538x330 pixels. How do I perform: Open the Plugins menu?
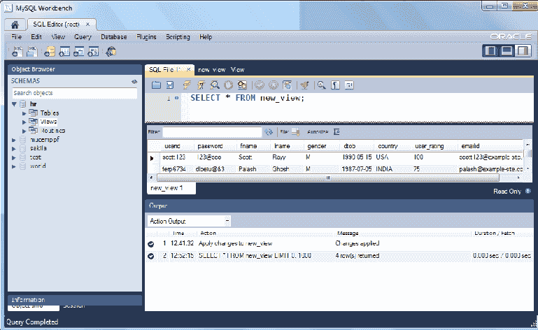point(146,36)
